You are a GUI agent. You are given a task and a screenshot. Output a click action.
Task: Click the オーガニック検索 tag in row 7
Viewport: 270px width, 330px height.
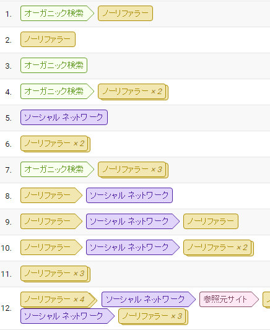click(57, 170)
